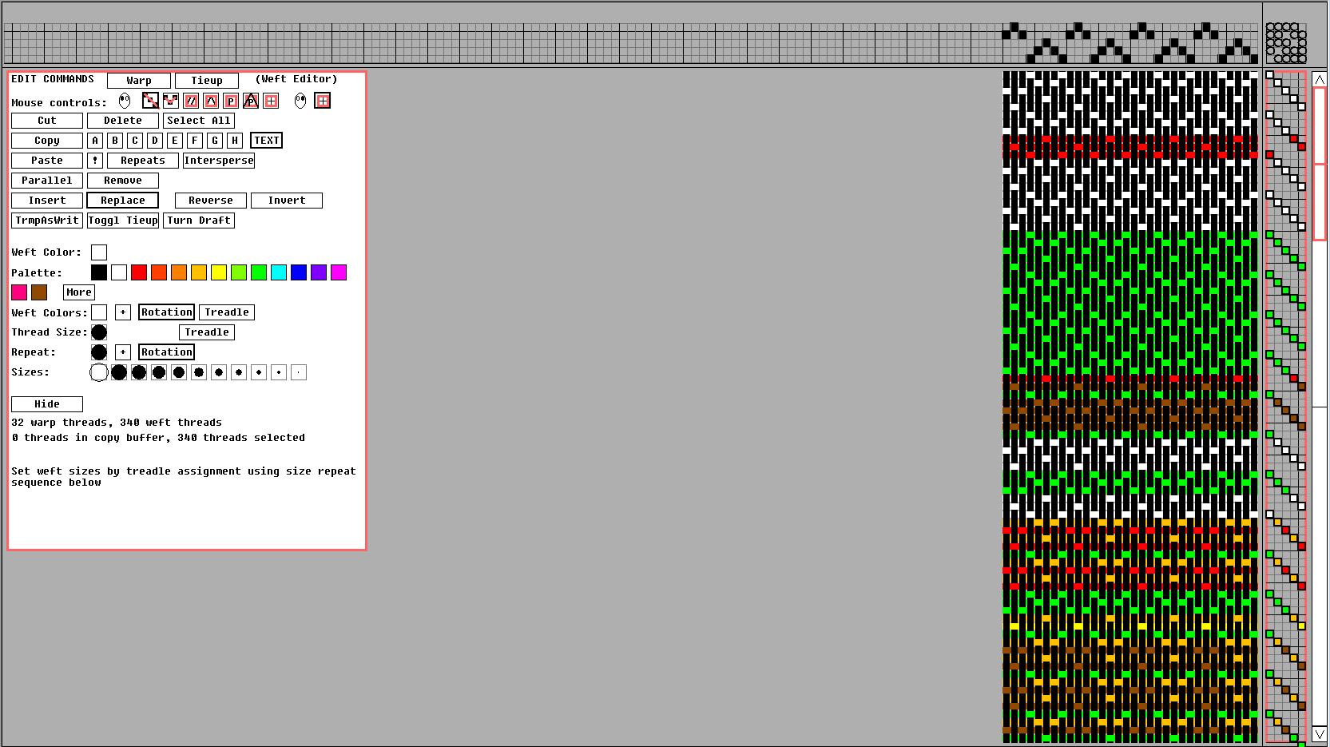Click the Select All button
Viewport: 1330px width, 747px height.
[198, 121]
